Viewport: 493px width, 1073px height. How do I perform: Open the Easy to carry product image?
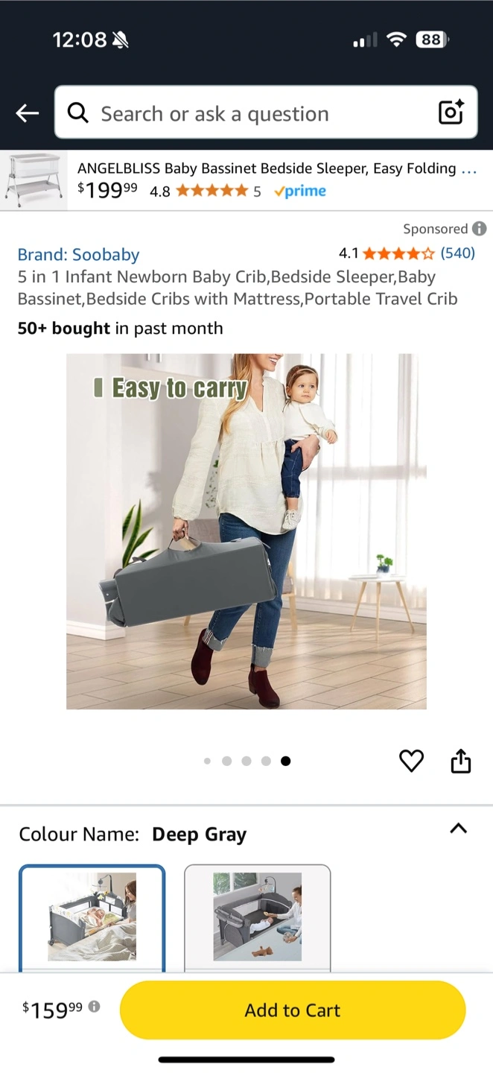[246, 531]
